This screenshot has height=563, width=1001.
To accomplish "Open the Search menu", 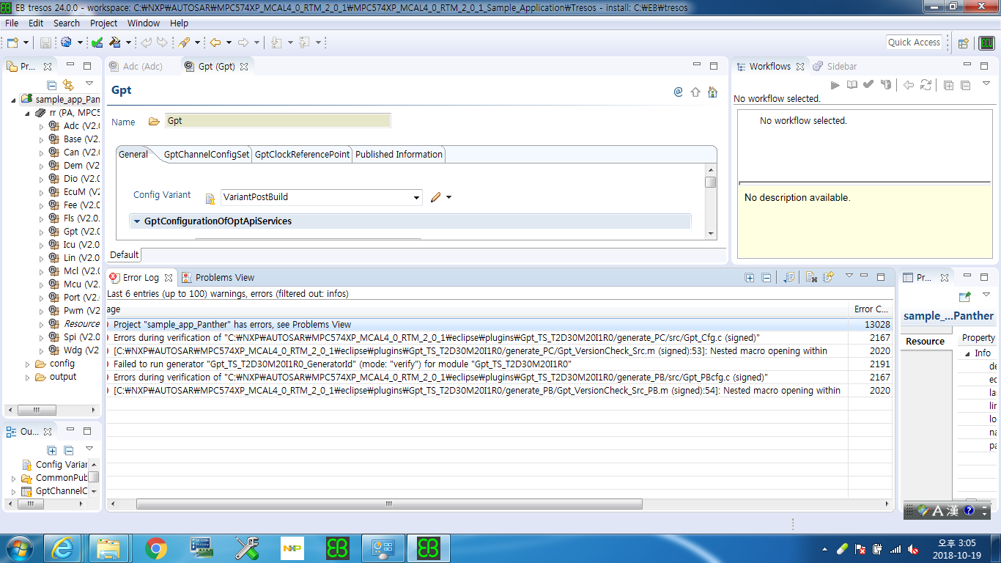I will tap(66, 23).
